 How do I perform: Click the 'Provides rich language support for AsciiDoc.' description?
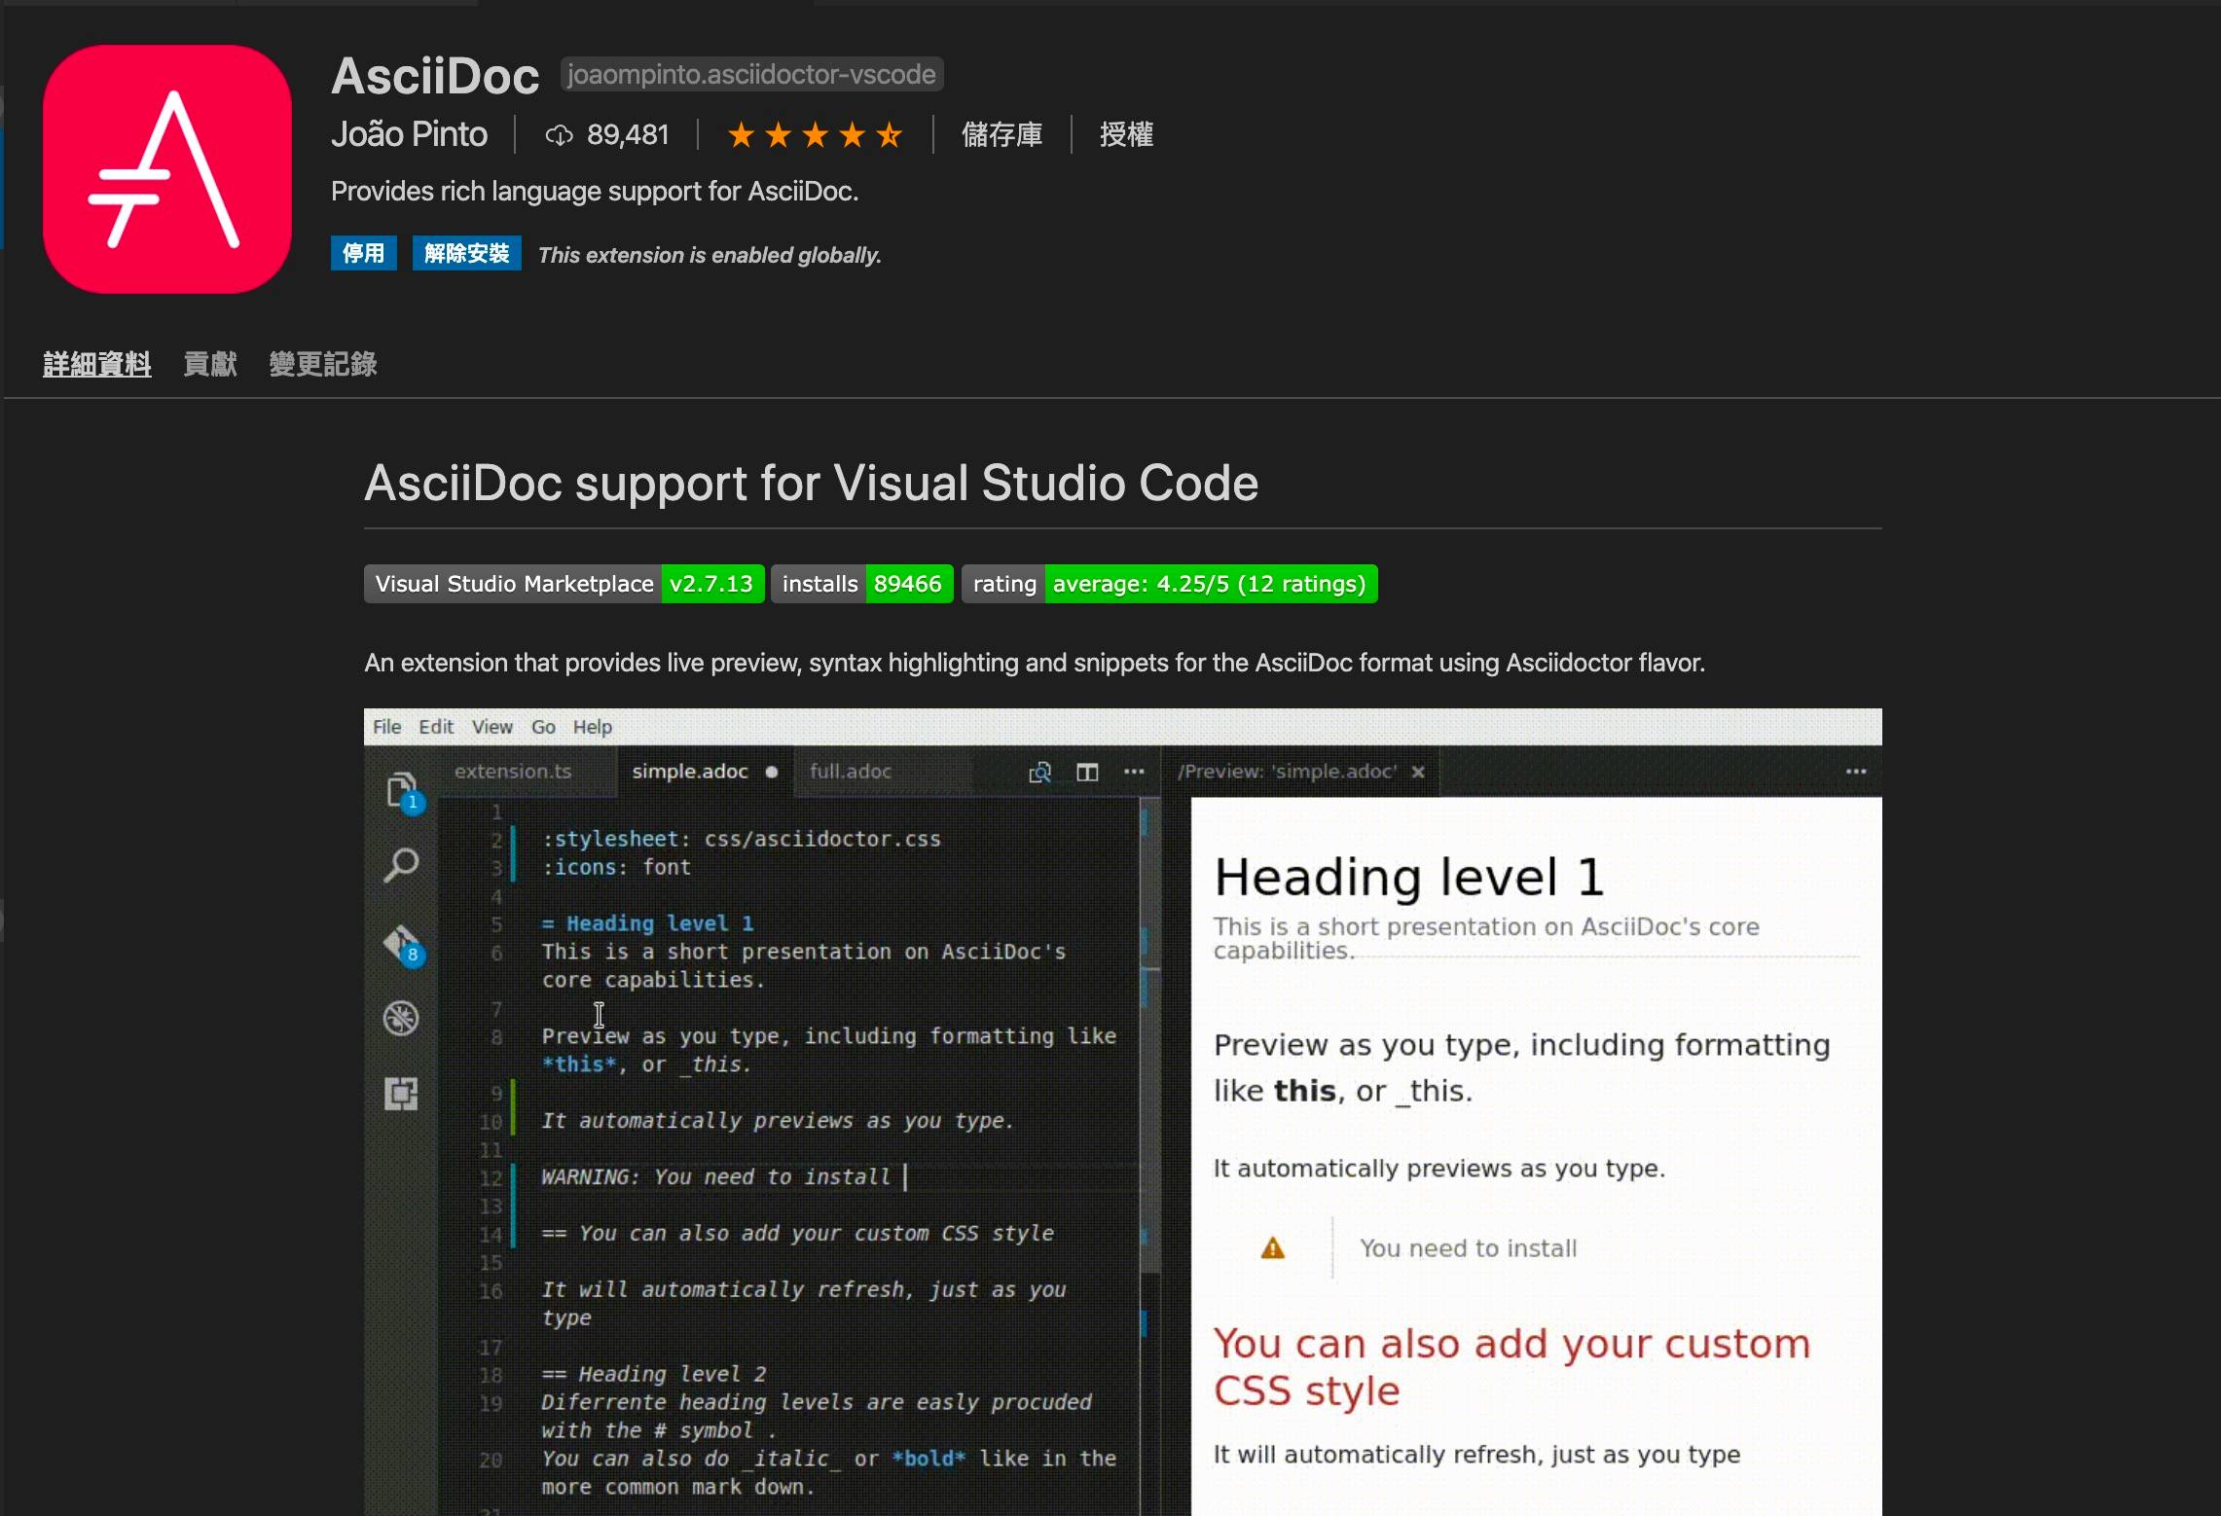595,192
